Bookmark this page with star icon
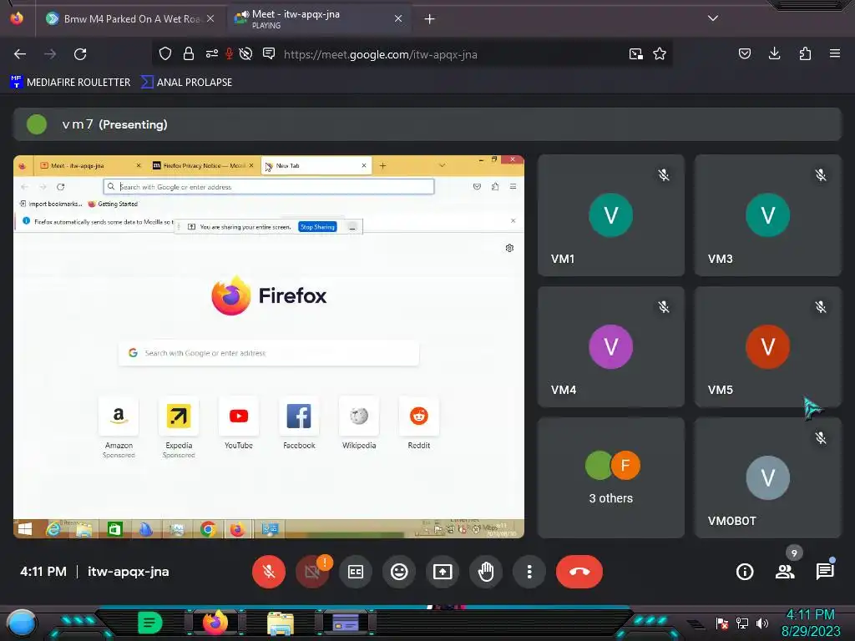 tap(660, 54)
